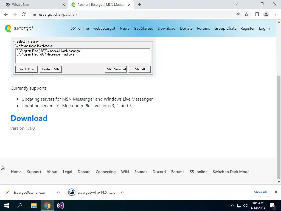Open the notification center

pyautogui.click(x=272, y=206)
